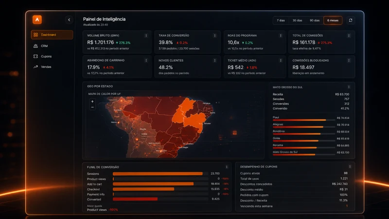Open the Cupons sidebar item

click(52, 56)
